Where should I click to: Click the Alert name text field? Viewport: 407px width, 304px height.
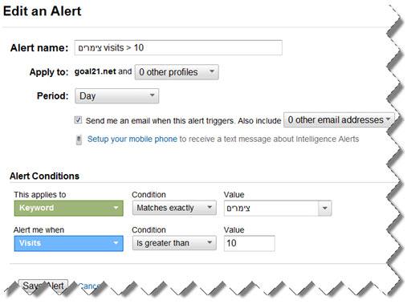(x=178, y=48)
